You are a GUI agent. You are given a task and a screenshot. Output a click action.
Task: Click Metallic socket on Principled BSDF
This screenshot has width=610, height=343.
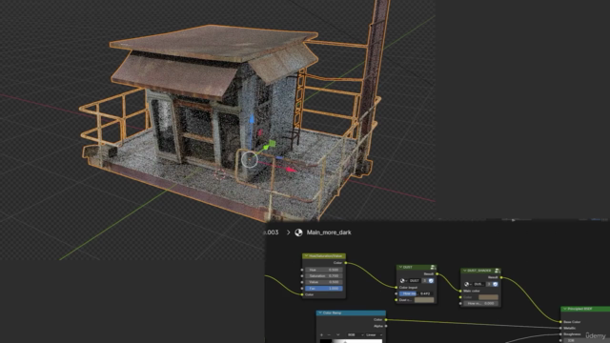pyautogui.click(x=560, y=328)
